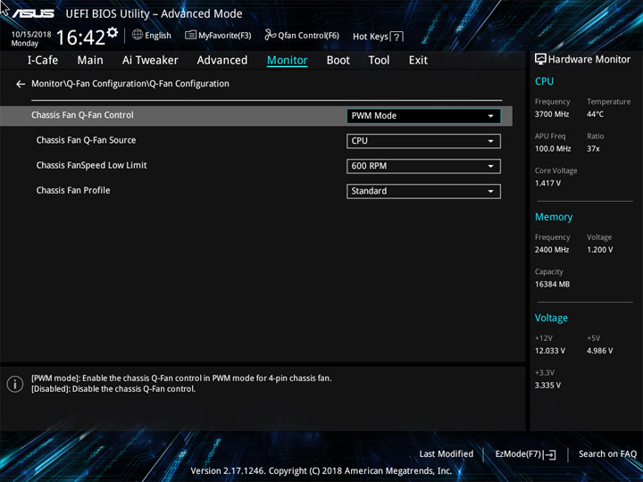Click Hot Keys button

click(x=378, y=37)
